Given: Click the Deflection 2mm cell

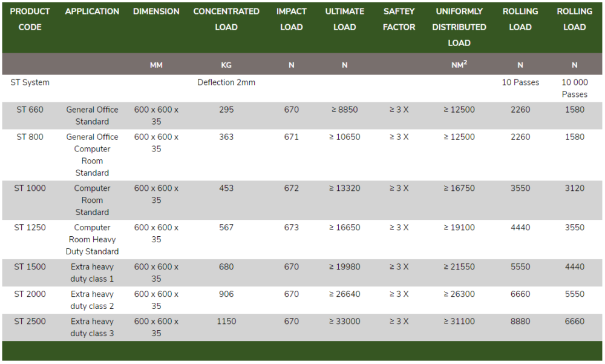Looking at the screenshot, I should pyautogui.click(x=226, y=82).
